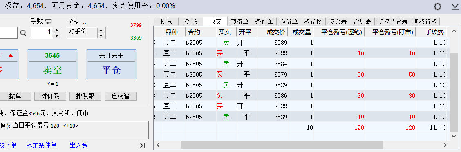Viewport: 461px width, 152px height.
Task: Click the lower limit price 3369
Action: pyautogui.click(x=136, y=38)
